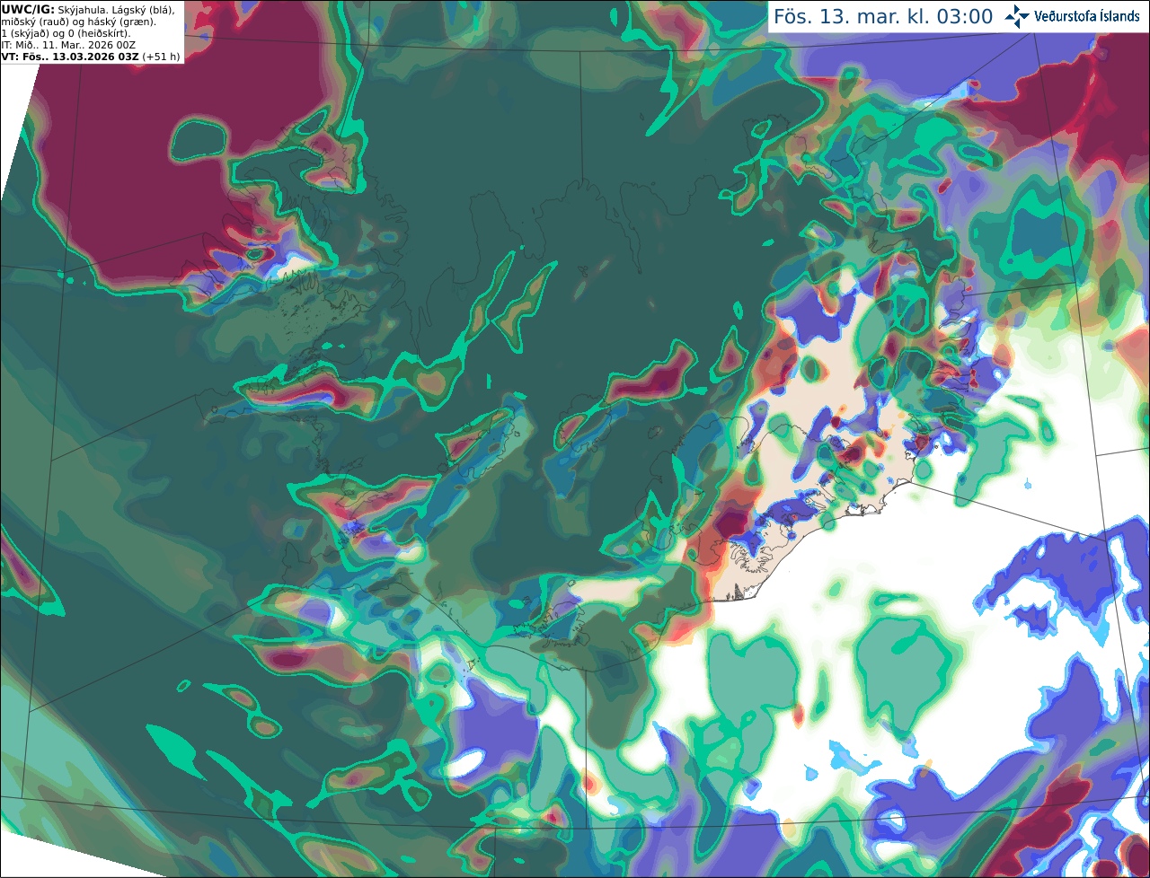Click the 'IT: Mið.. 11. Mar.. 2026 00Z' line
Image resolution: width=1150 pixels, height=878 pixels.
[68, 45]
